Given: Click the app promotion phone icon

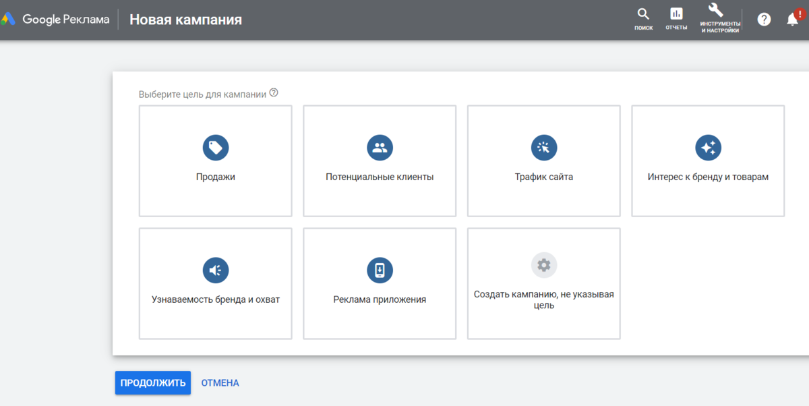Looking at the screenshot, I should [380, 270].
